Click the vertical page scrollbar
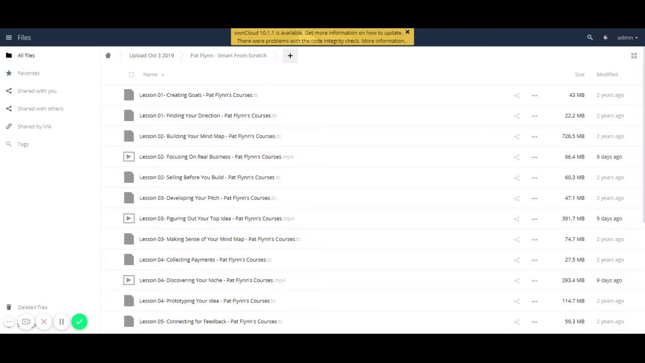The height and width of the screenshot is (363, 645). tap(643, 134)
